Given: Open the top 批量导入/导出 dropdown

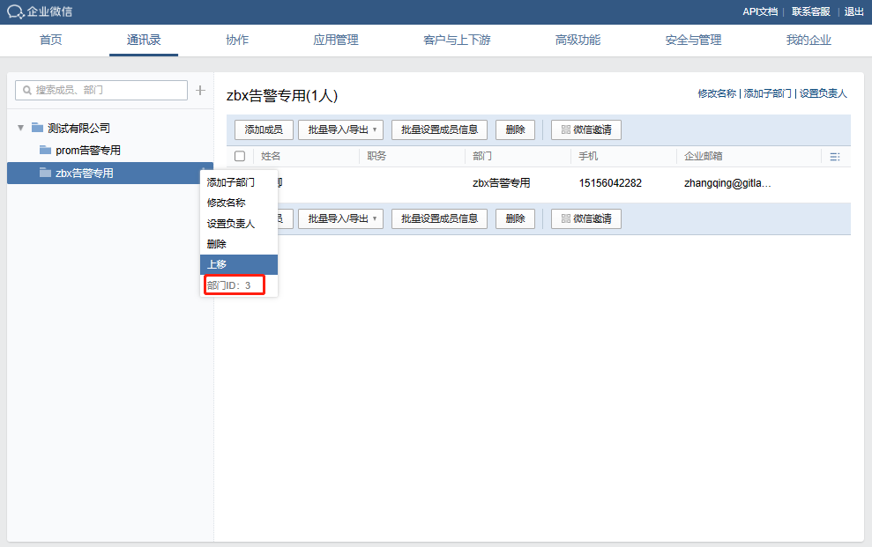Looking at the screenshot, I should tap(340, 129).
